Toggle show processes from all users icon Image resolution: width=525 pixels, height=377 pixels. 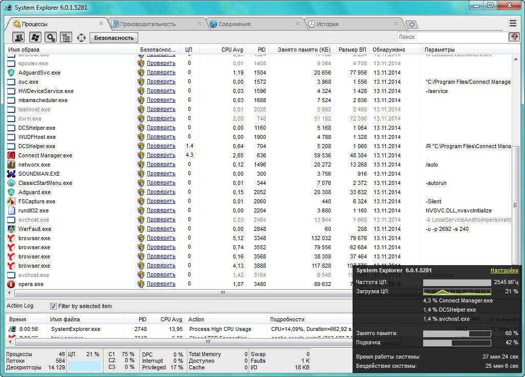(x=18, y=37)
